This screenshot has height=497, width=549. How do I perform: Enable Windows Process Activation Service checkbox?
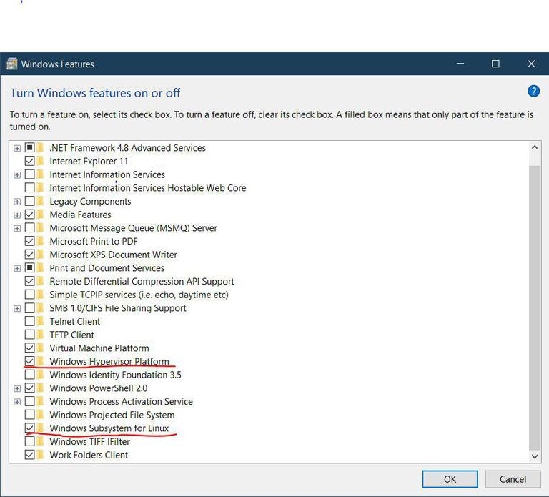[30, 401]
